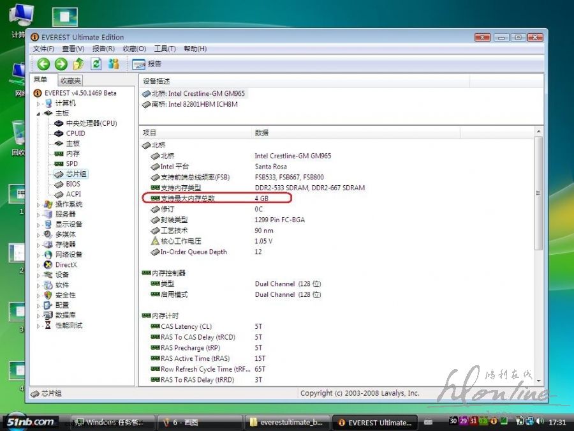
Task: Select 南桥: Intel 82801HBM ICH8M device row
Action: [189, 105]
